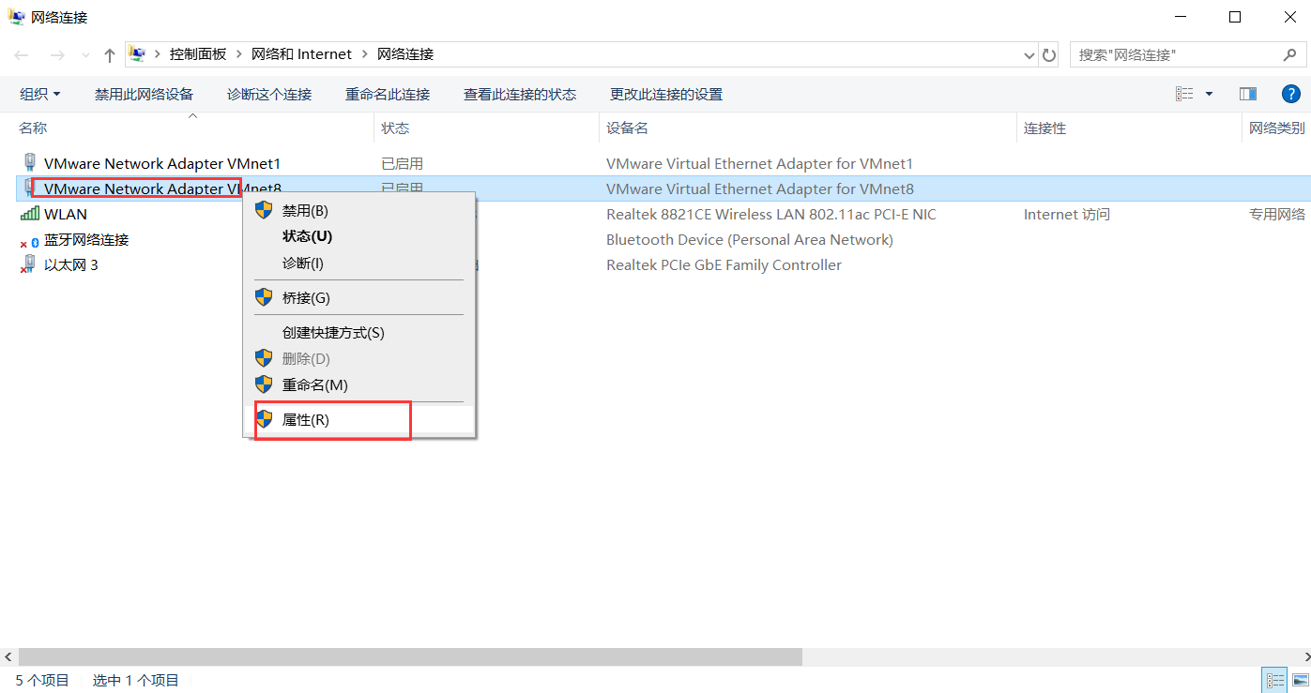Image resolution: width=1311 pixels, height=693 pixels.
Task: Click the shield icon beside 桥接(G)
Action: [x=264, y=297]
